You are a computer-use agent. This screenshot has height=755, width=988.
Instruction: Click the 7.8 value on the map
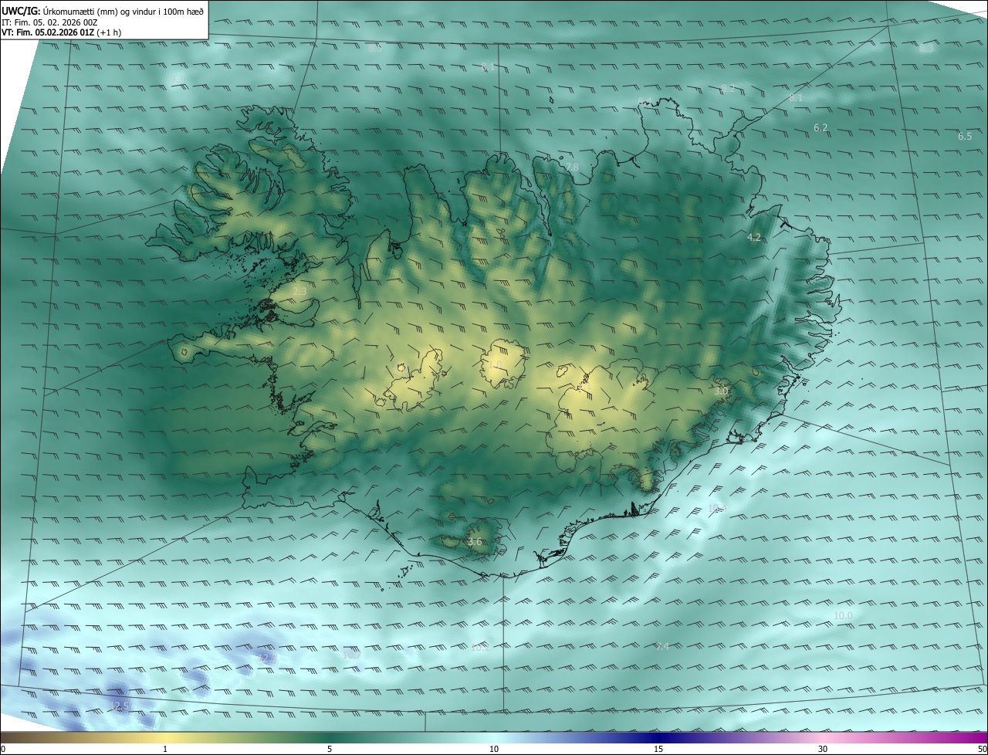(571, 167)
